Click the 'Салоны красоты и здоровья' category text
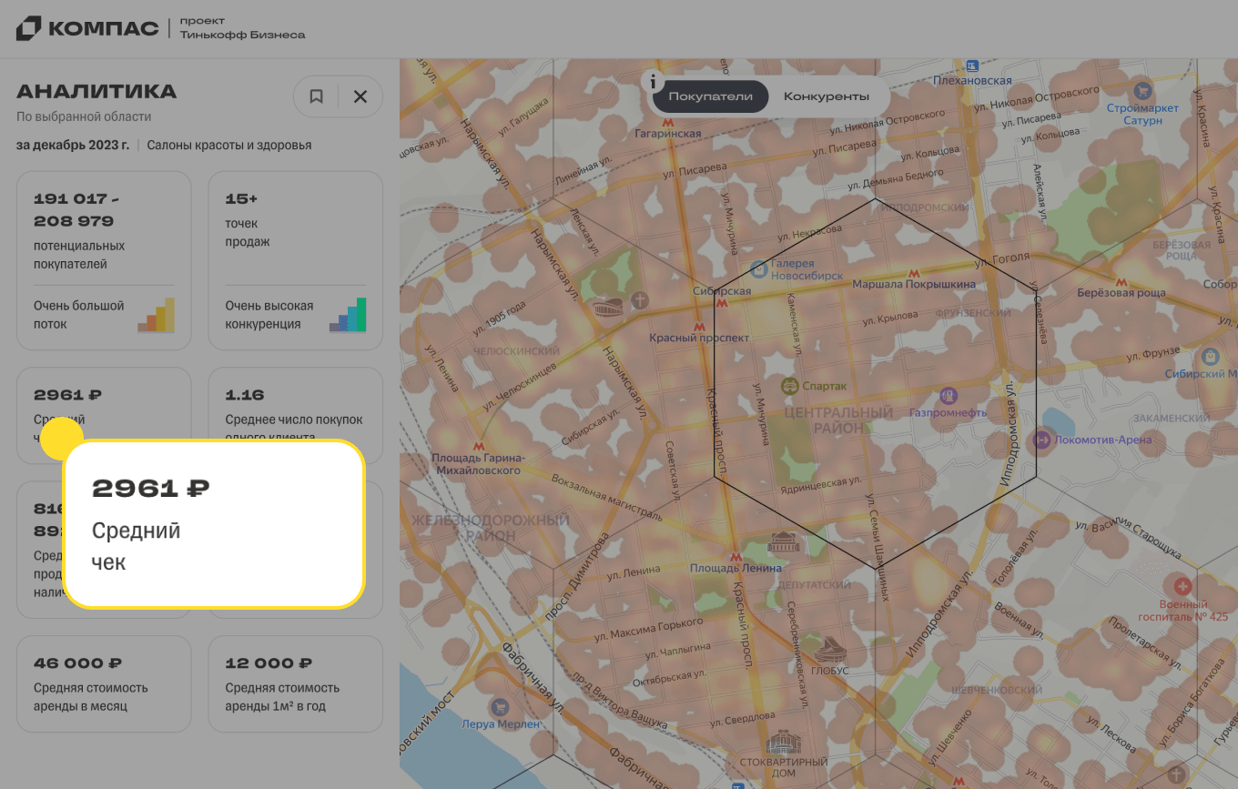 coord(229,145)
